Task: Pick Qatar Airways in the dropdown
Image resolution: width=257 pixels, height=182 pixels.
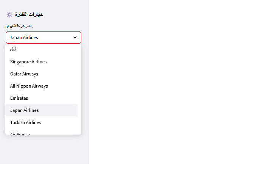Action: point(24,74)
